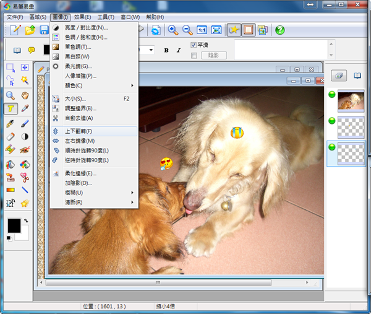The width and height of the screenshot is (371, 314).
Task: Select the scissors heart cutout tool
Action: click(x=25, y=177)
